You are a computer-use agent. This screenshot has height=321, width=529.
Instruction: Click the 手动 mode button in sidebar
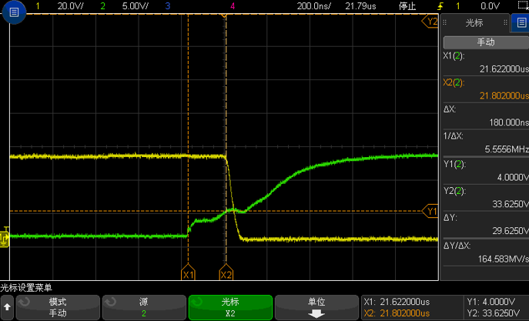point(486,42)
